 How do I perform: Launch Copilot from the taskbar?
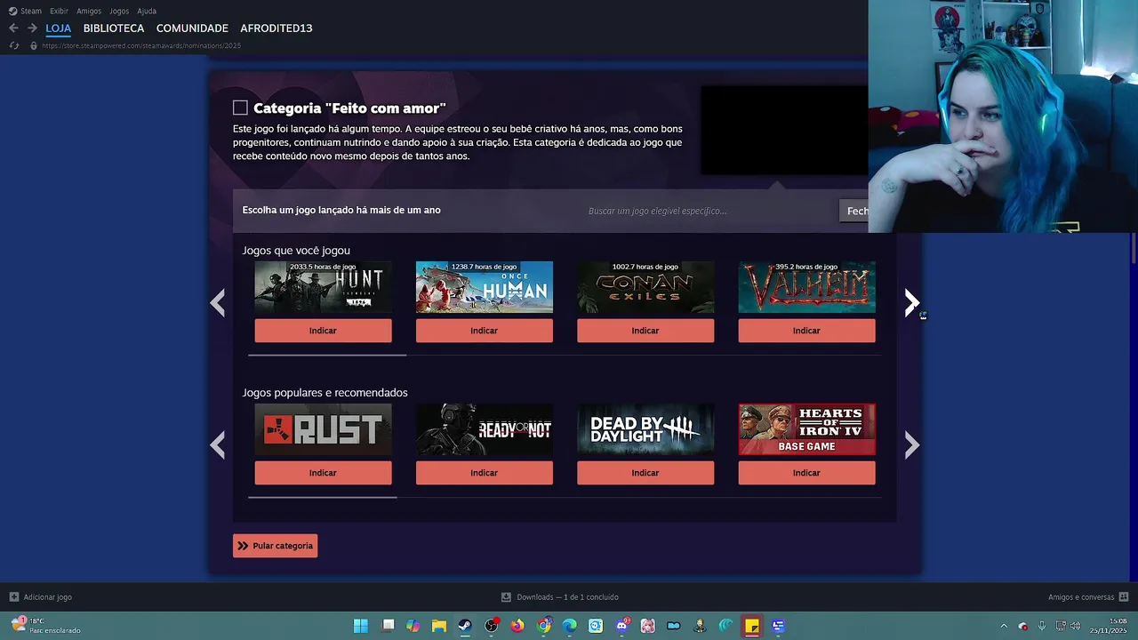tap(413, 626)
